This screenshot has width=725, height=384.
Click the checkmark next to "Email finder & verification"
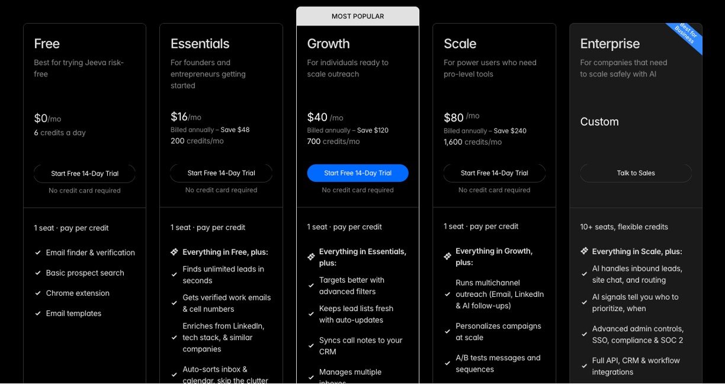pos(38,252)
